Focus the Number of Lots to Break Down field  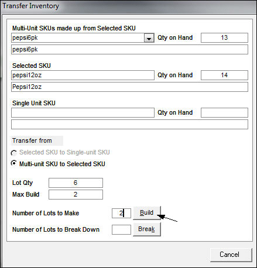121,229
